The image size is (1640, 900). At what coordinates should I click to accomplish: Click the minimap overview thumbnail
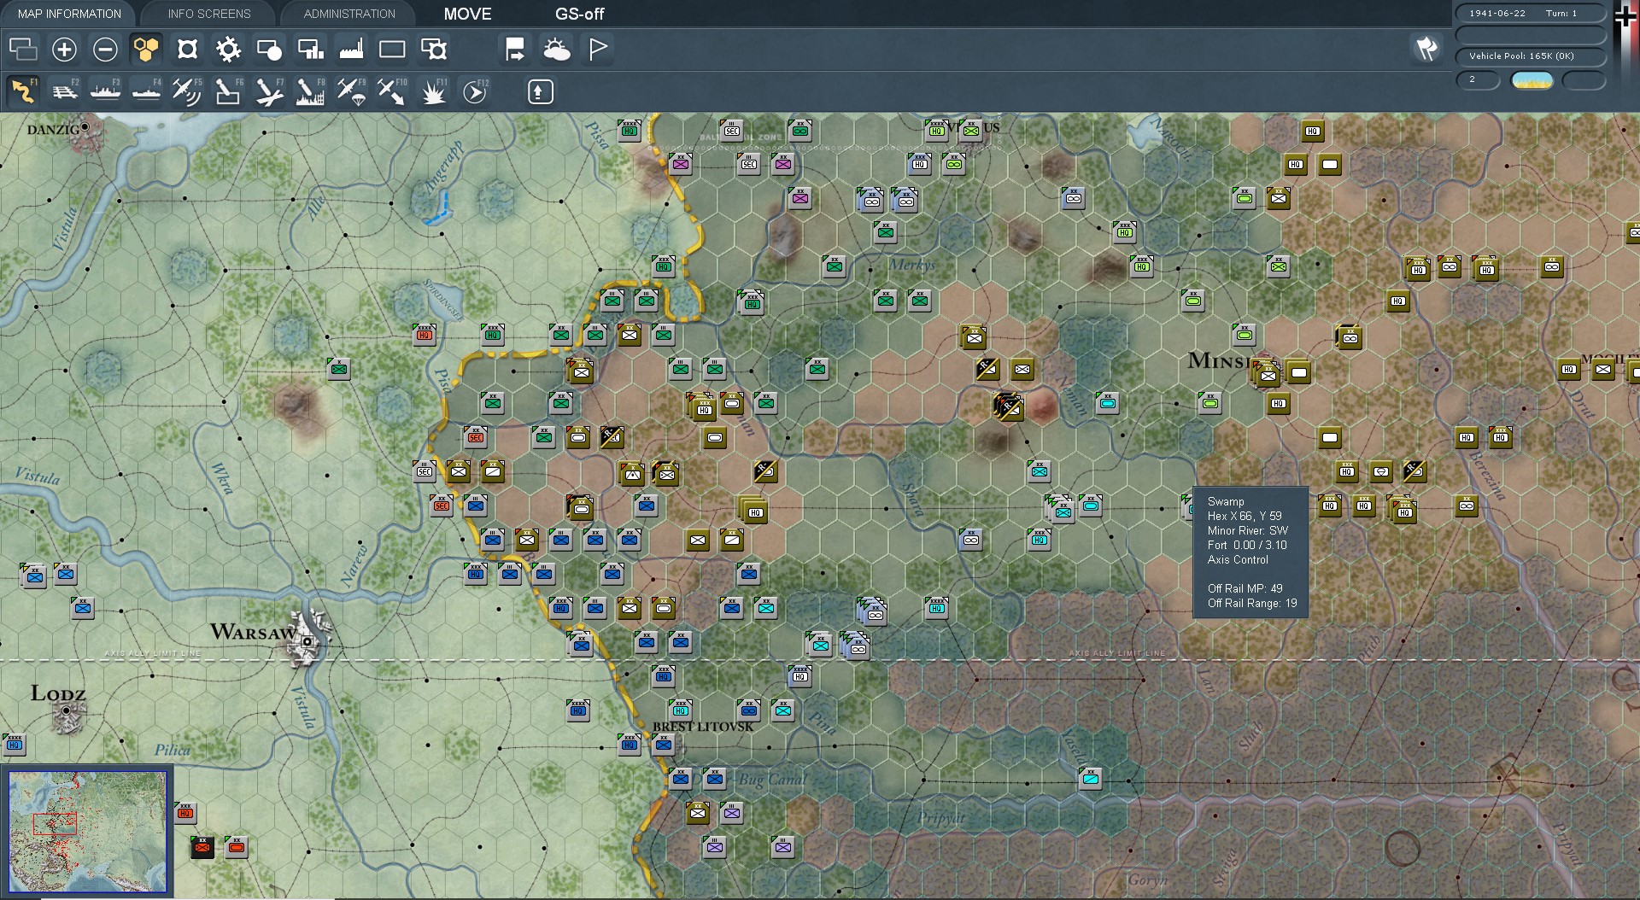click(x=87, y=833)
